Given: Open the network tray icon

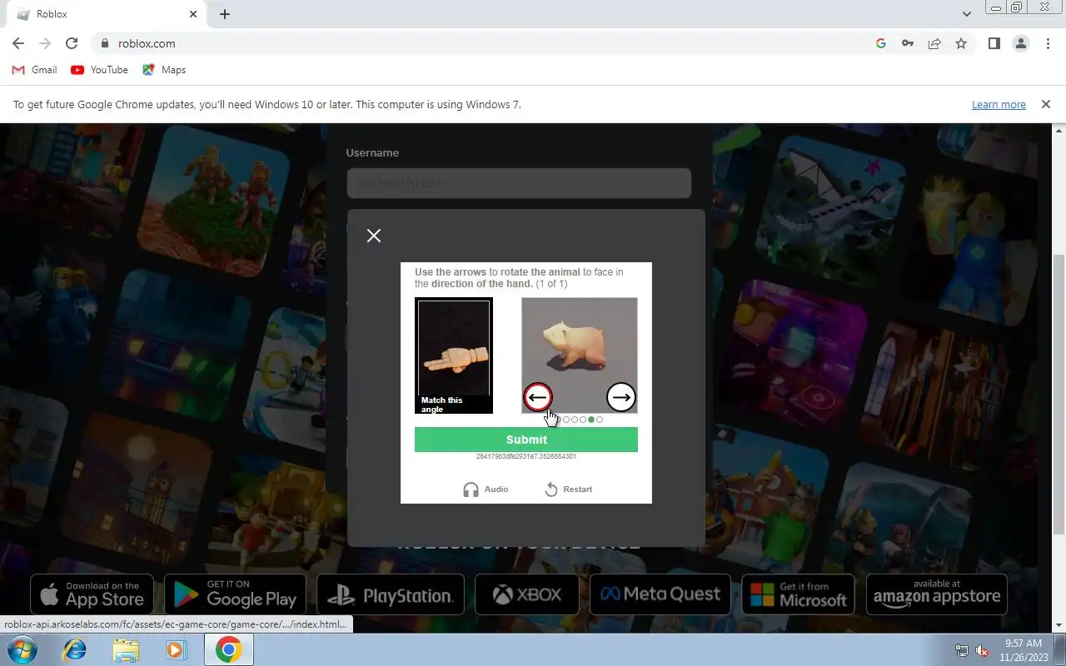Looking at the screenshot, I should [962, 650].
